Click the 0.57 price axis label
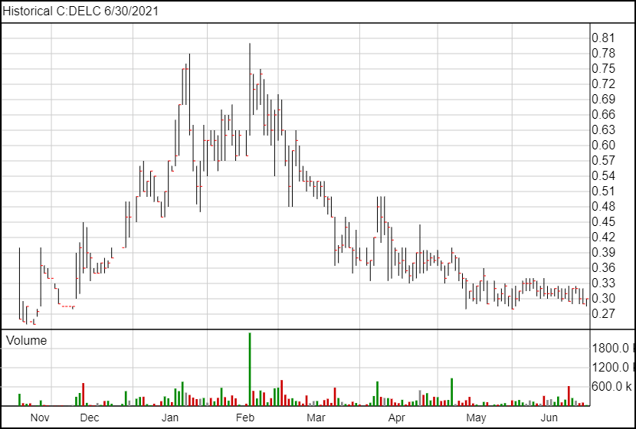Image resolution: width=636 pixels, height=429 pixels. 604,161
